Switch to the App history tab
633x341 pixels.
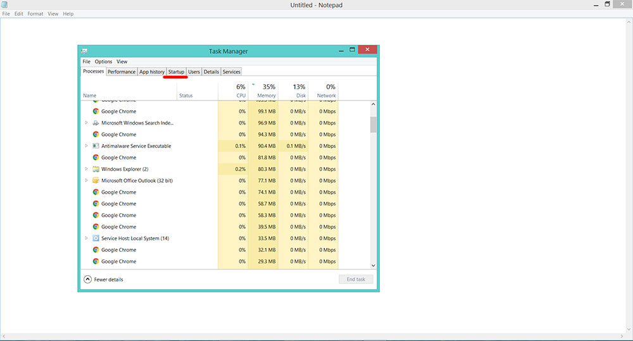[x=152, y=72]
